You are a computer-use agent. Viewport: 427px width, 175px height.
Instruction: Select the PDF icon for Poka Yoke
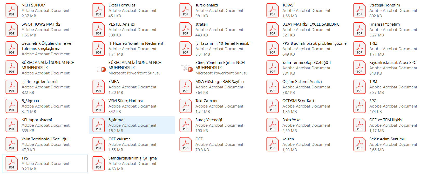coord(273,125)
